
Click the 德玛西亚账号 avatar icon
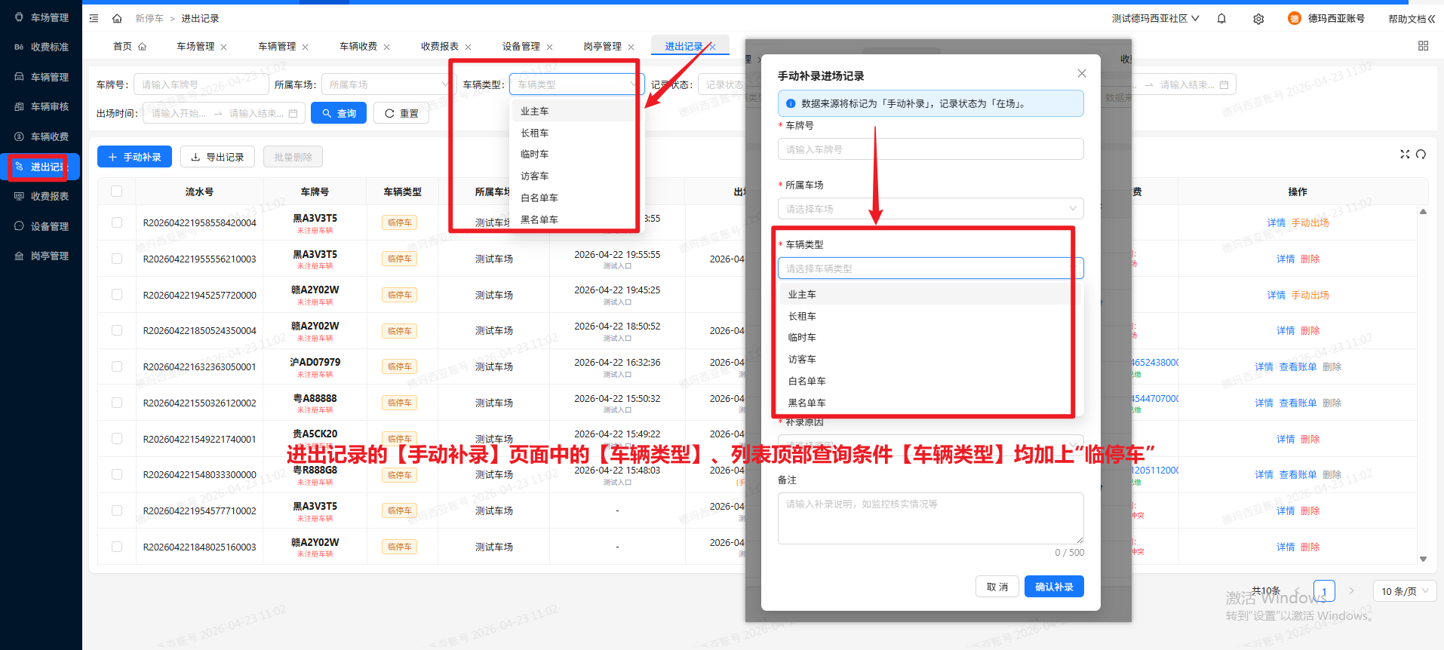point(1295,18)
